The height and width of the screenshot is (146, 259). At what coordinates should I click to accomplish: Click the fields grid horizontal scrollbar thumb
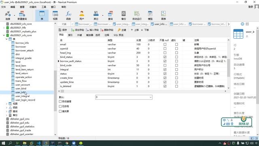point(62,91)
